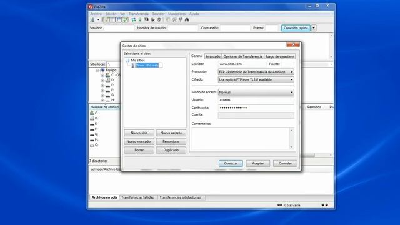Open the Protocolo dropdown

pyautogui.click(x=256, y=72)
